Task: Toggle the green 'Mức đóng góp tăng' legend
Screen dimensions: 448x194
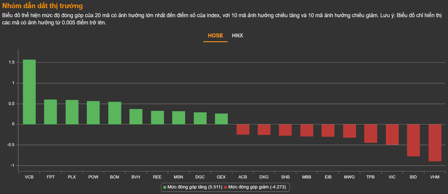Action: click(192, 187)
